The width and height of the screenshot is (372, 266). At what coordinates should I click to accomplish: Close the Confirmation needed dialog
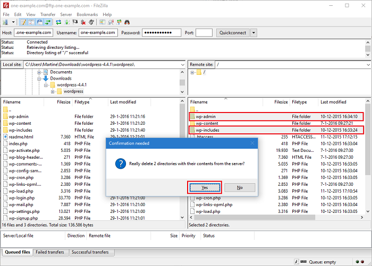(x=252, y=143)
